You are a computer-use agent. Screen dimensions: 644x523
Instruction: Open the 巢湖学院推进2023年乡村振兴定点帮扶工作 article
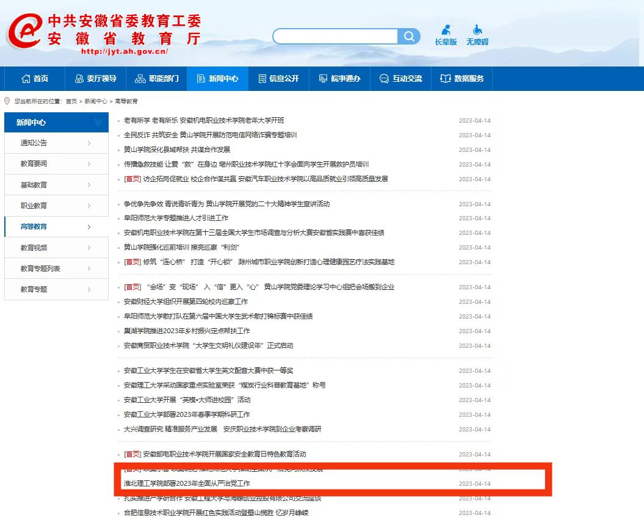(187, 331)
